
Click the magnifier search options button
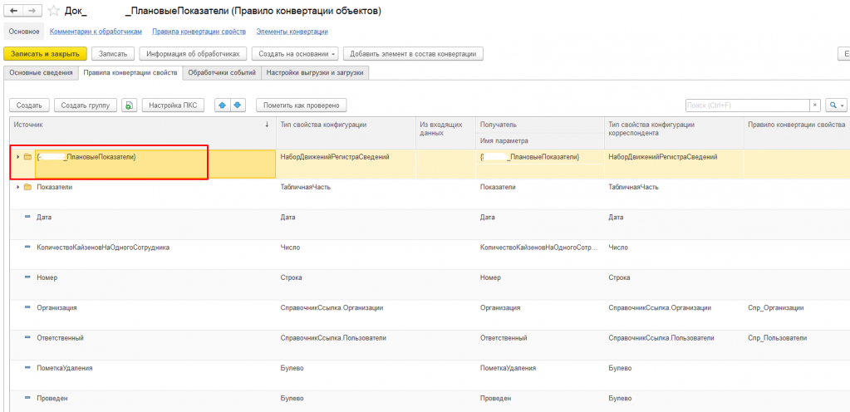[x=835, y=105]
